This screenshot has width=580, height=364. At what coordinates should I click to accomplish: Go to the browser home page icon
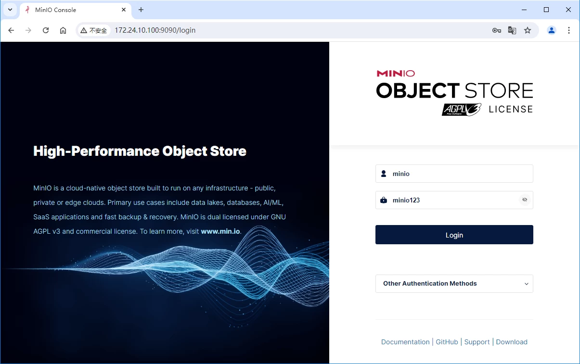(x=63, y=30)
